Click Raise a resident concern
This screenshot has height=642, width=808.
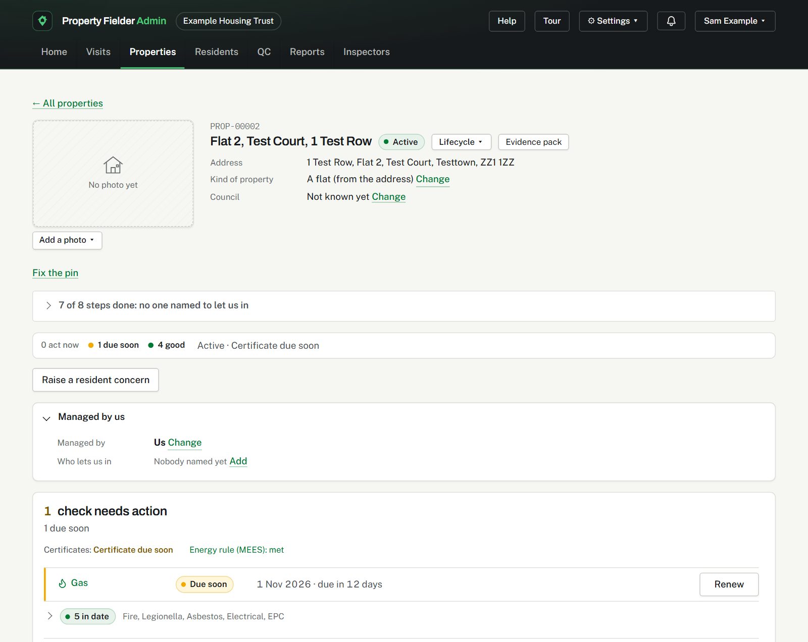point(95,380)
